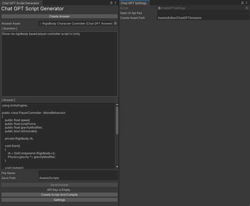Click the 'private Rigidbody rb;' code line
Viewport: 250px width, 206px height.
[19, 139]
